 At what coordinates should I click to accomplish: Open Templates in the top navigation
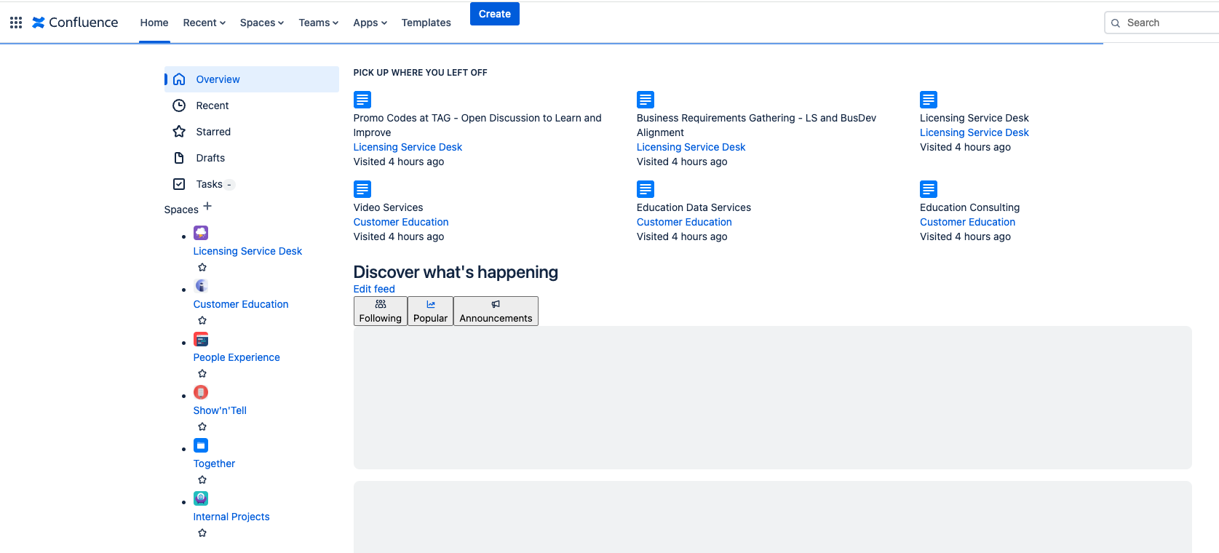click(x=426, y=23)
